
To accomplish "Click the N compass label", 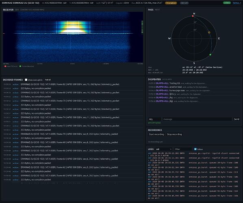I will pyautogui.click(x=194, y=14).
